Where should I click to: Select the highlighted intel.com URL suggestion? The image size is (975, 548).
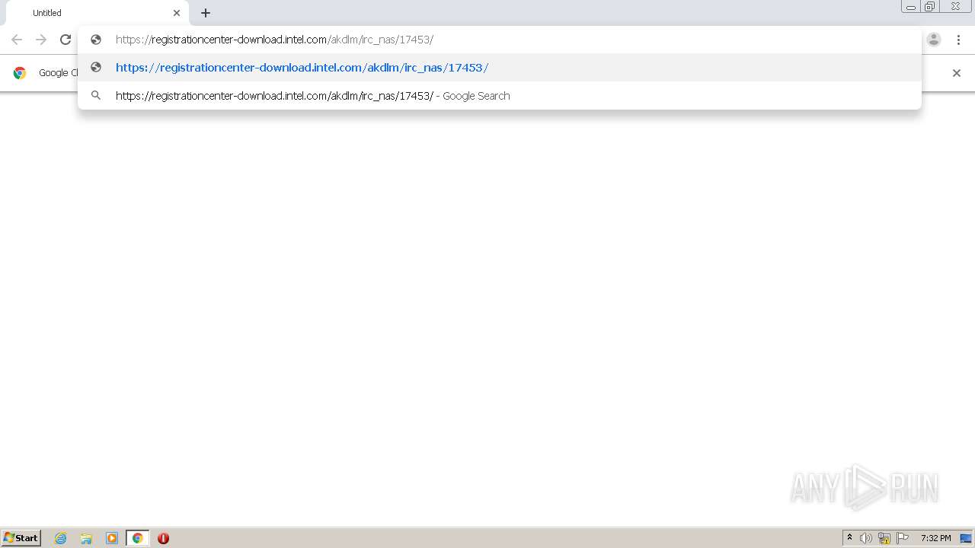(x=500, y=68)
